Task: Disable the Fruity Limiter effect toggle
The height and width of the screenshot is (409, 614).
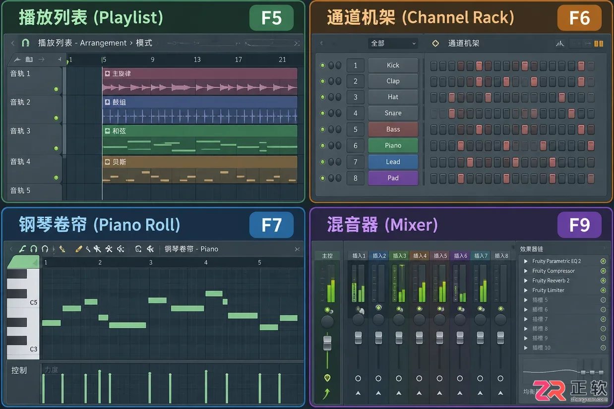Action: [x=603, y=290]
